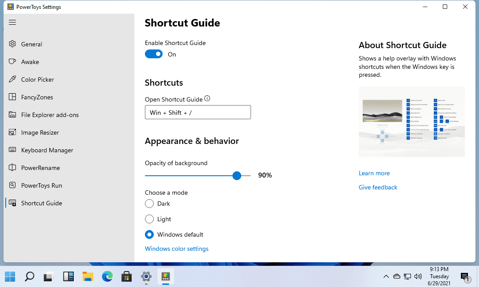Click the General gear icon
The width and height of the screenshot is (479, 287).
coord(12,44)
